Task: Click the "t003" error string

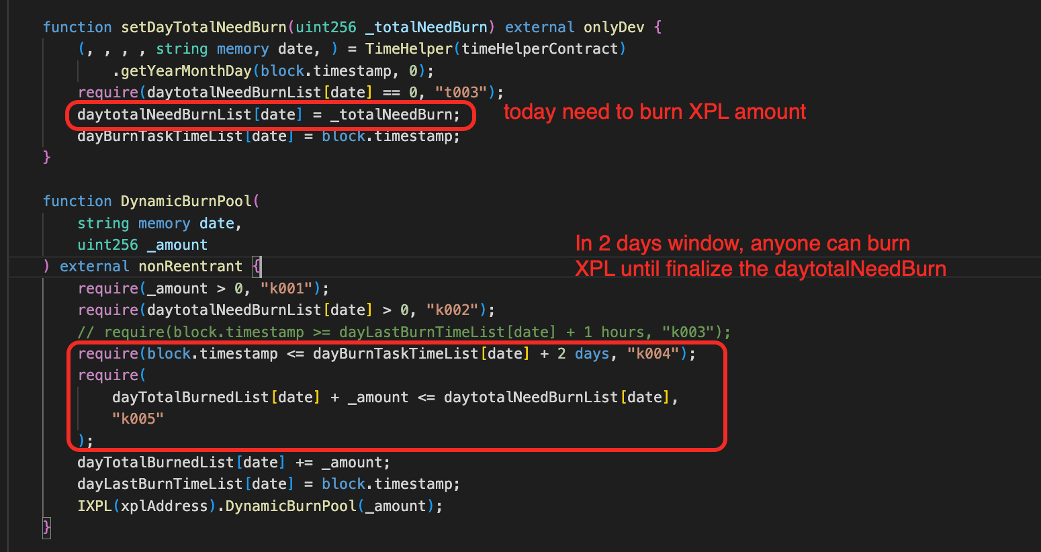Action: pyautogui.click(x=465, y=93)
